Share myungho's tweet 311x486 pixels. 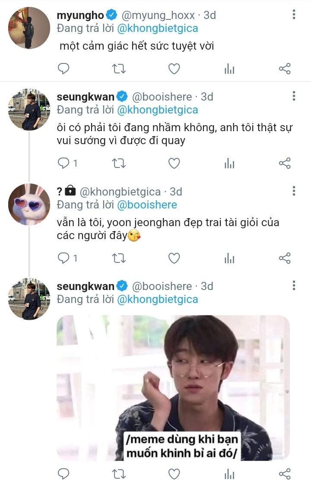tap(285, 69)
